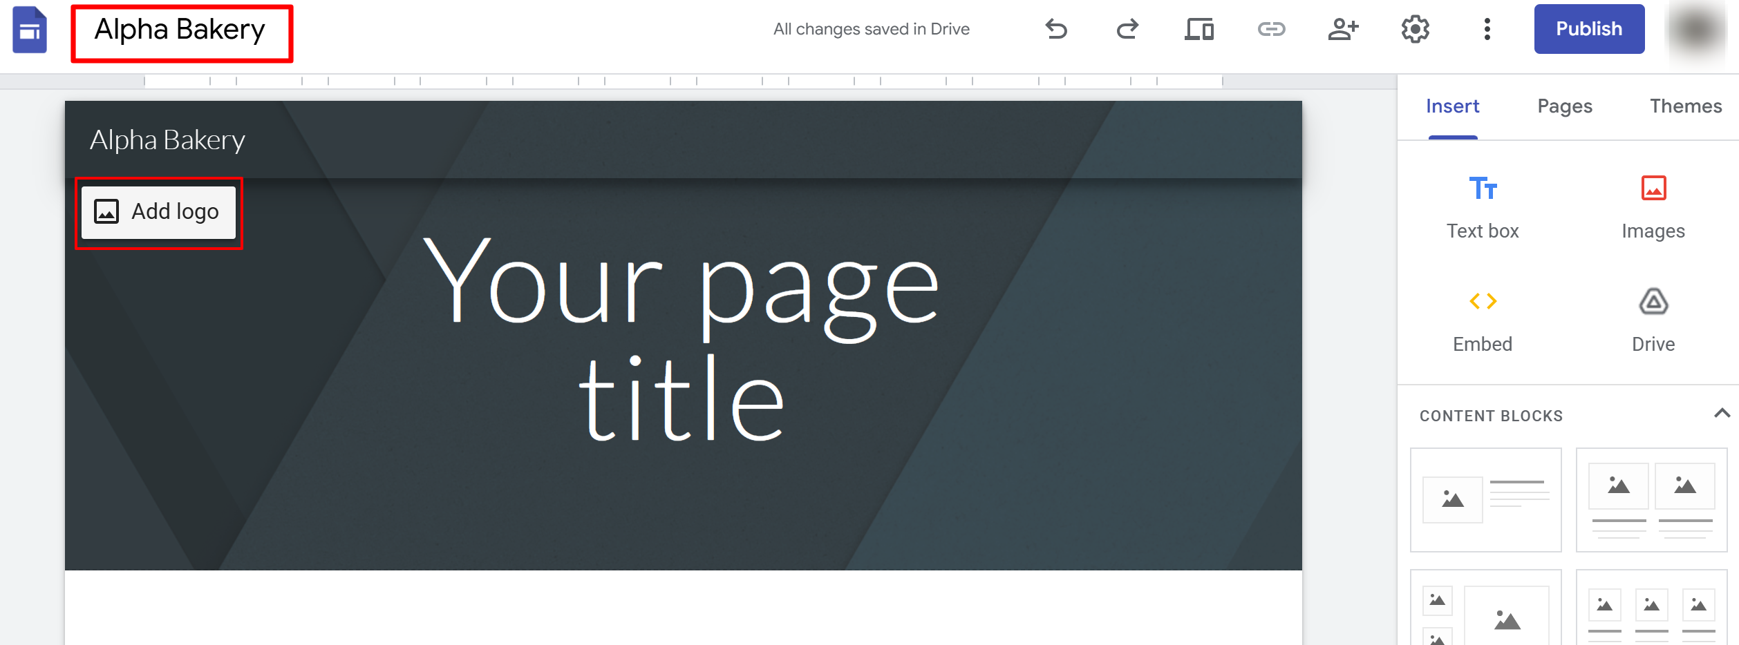Insert a Text box
This screenshot has width=1739, height=645.
[1483, 207]
